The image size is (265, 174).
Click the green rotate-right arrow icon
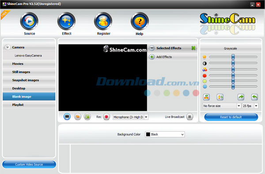[x=241, y=97]
